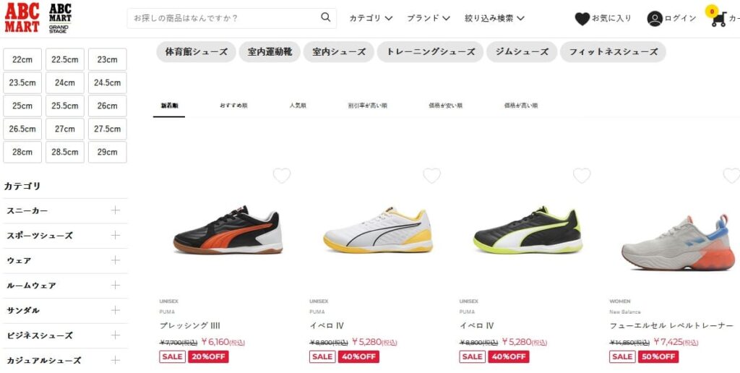Open the favorites heart icon in header
The height and width of the screenshot is (373, 740).
coord(582,18)
